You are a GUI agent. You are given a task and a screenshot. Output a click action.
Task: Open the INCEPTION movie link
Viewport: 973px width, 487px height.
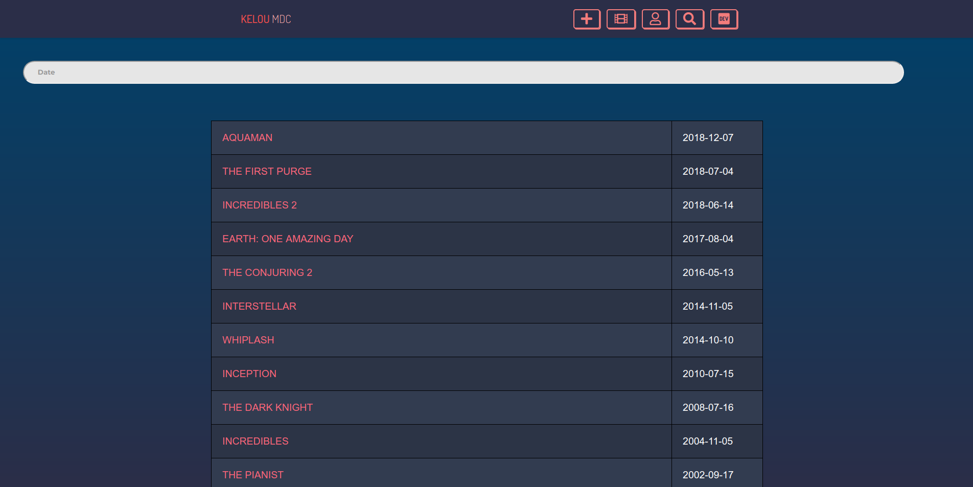click(x=249, y=374)
